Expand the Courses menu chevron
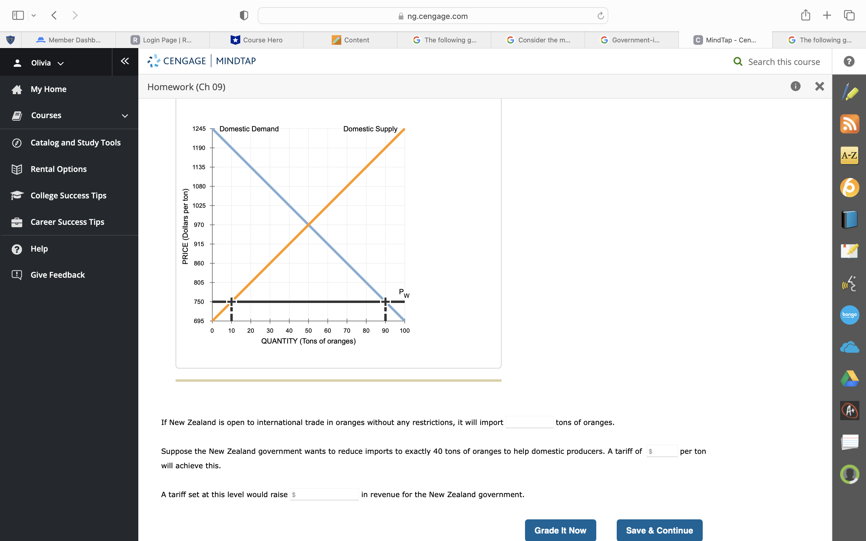This screenshot has height=541, width=866. pos(125,116)
